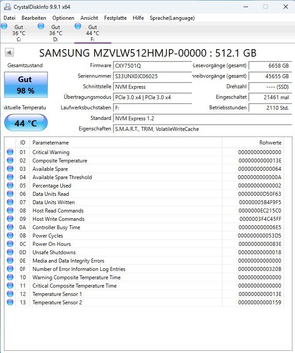Click status icon for Host Write Commands row

tap(10, 219)
